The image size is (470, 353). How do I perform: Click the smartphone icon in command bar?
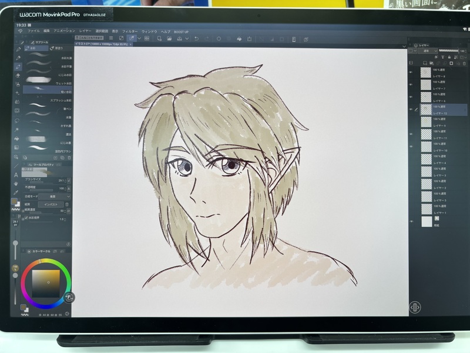[x=294, y=39]
